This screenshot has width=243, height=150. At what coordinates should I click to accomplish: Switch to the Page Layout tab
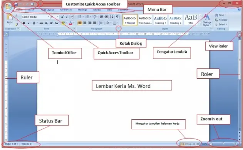(47, 10)
